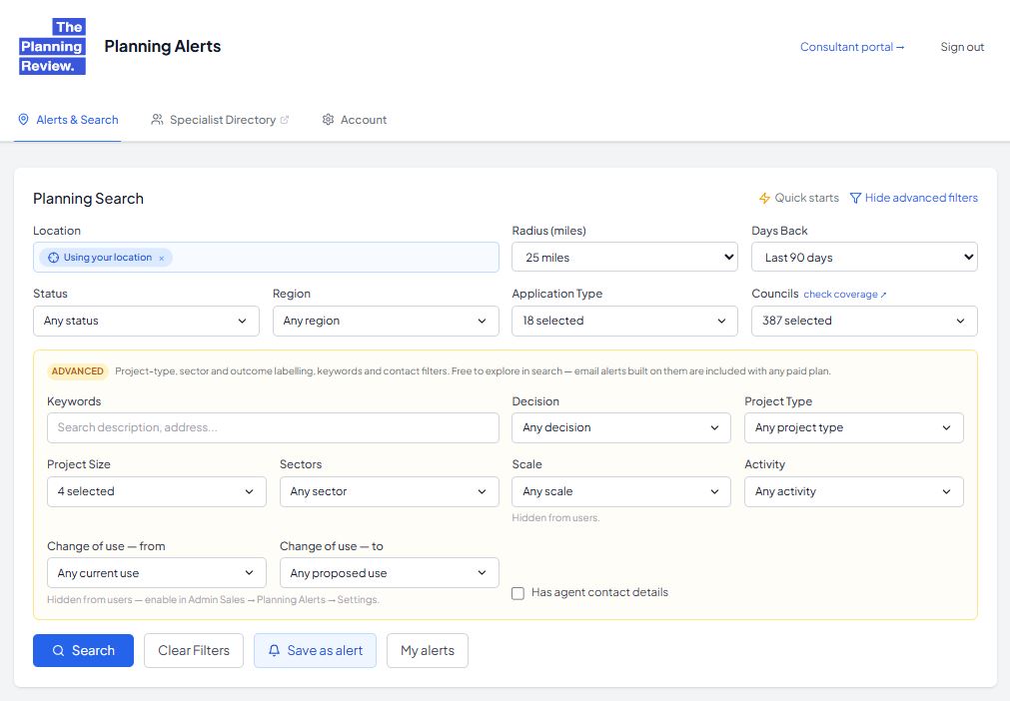Click the Admin Sales settings hint text
This screenshot has height=701, width=1010.
(213, 599)
